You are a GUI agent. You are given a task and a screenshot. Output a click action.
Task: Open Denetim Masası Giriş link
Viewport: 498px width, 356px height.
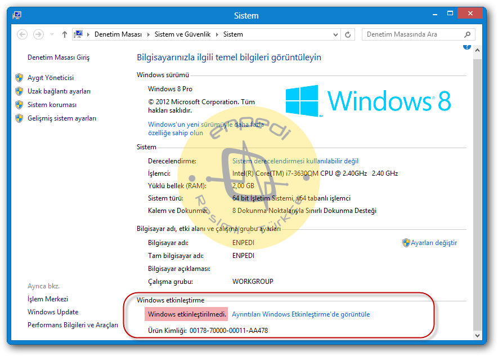pos(59,57)
